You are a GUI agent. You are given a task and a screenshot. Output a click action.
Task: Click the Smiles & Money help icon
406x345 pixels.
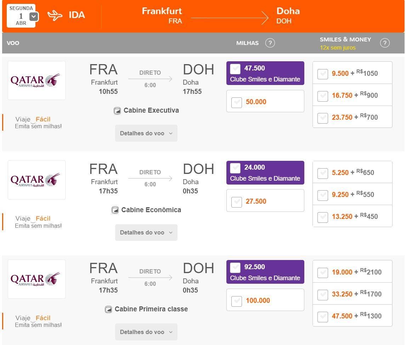tap(384, 43)
